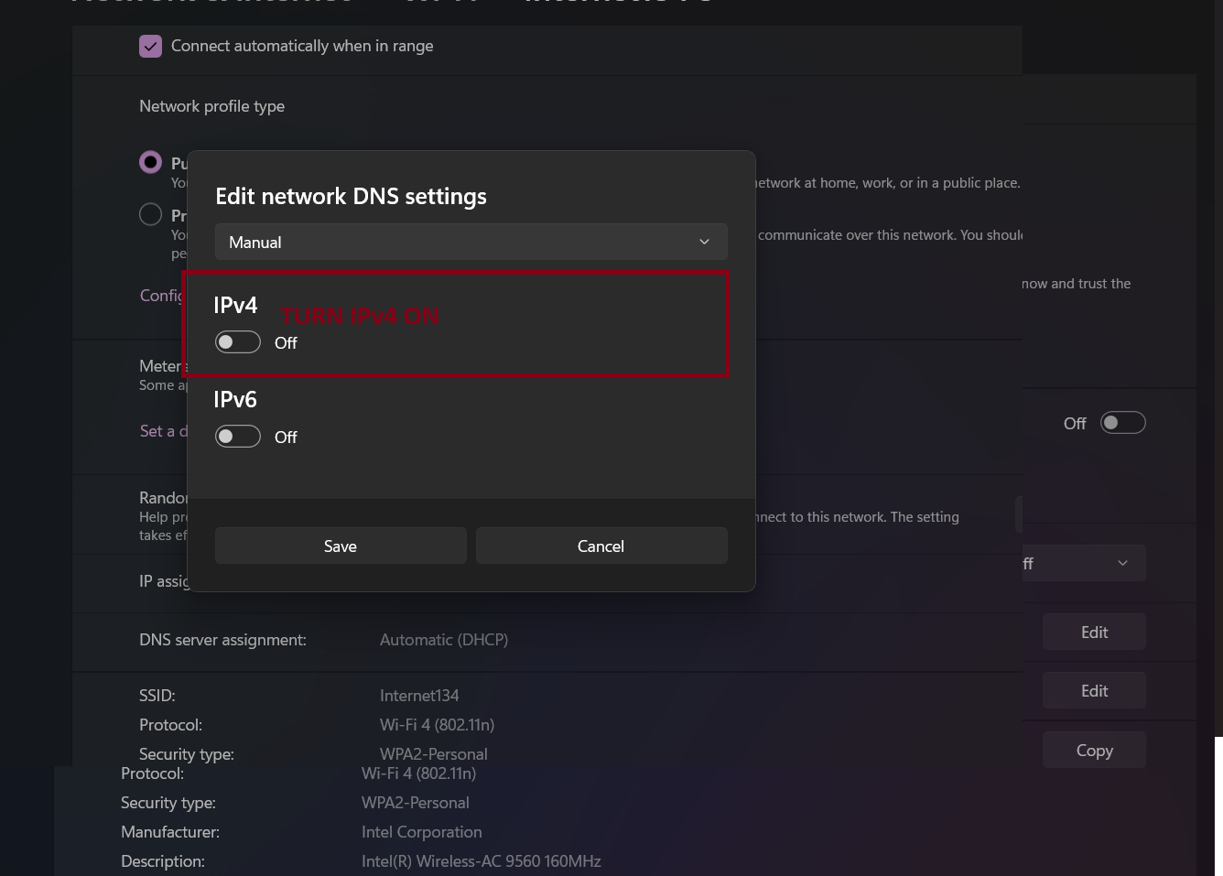Click the Network profile type heading

pyautogui.click(x=211, y=106)
